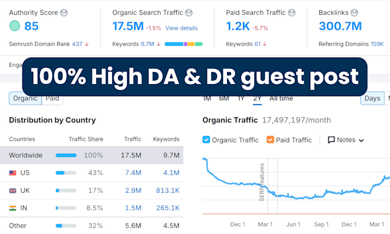
Task: Open the Backlinks 300.7M value
Action: 340,26
